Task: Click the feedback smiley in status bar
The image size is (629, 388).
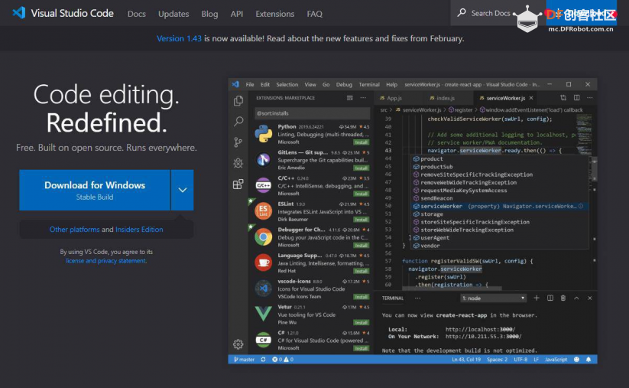Action: click(576, 360)
